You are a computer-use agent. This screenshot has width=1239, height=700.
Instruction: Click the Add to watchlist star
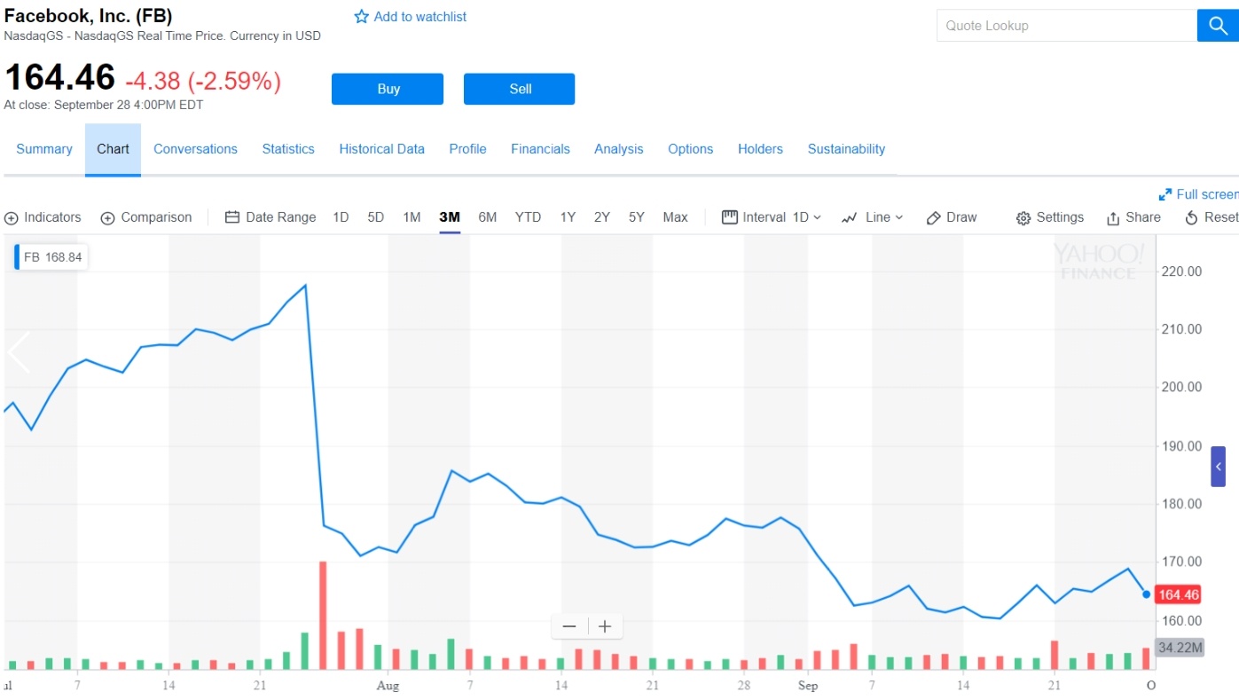pos(362,17)
